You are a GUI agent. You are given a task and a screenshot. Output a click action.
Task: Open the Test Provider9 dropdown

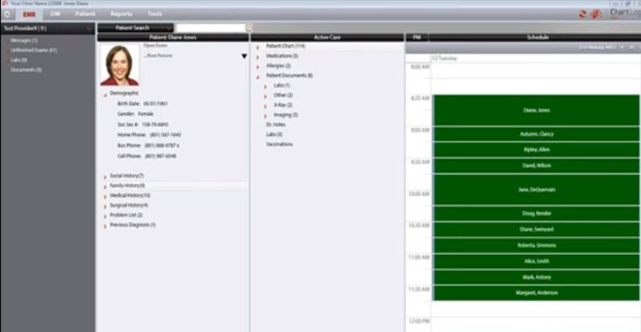coord(48,29)
